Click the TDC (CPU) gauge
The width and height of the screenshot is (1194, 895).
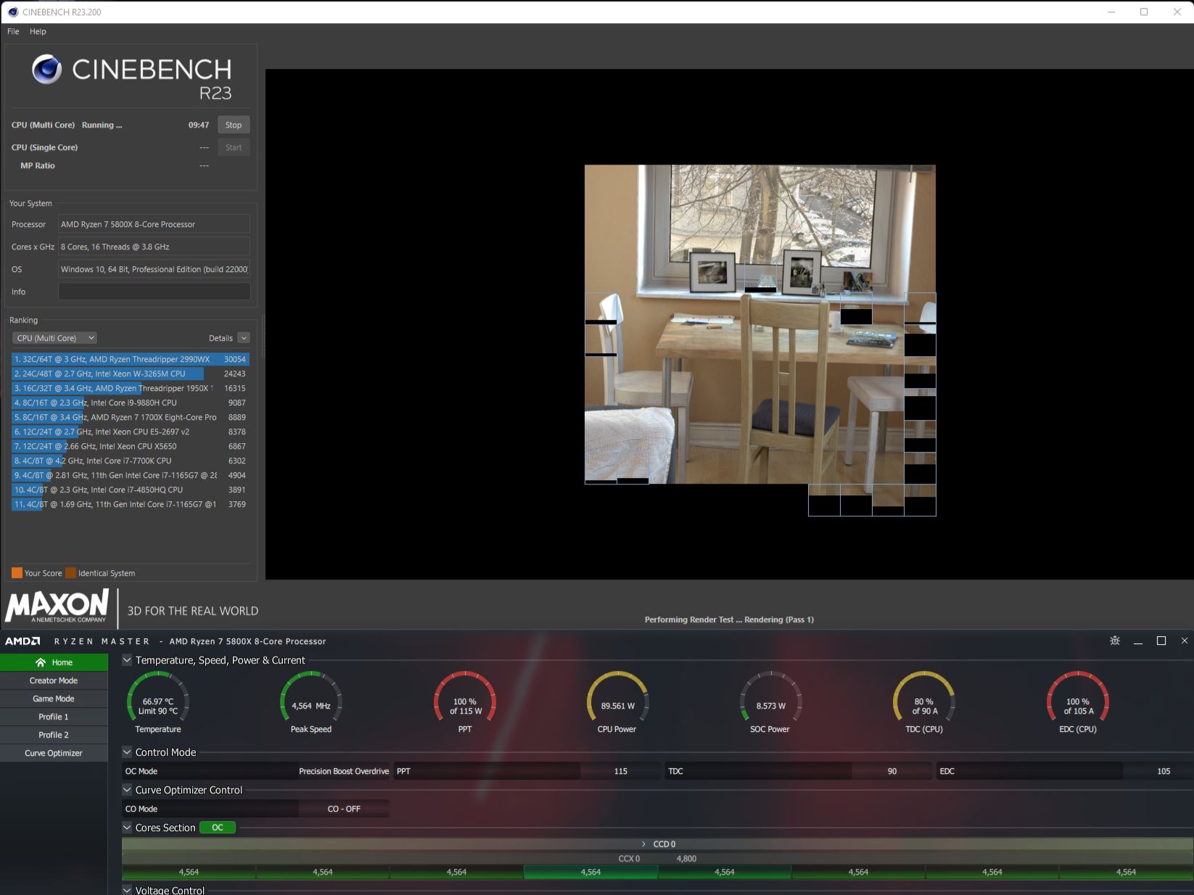924,702
